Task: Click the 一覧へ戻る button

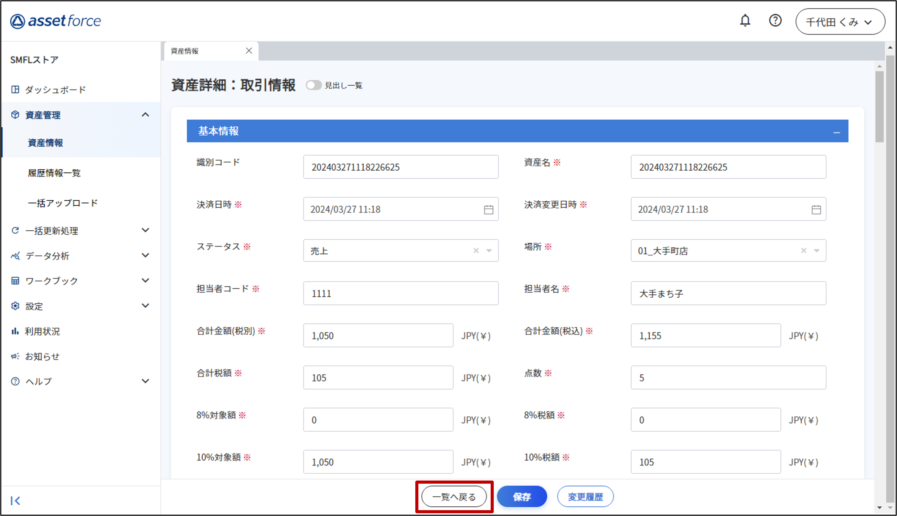Action: (454, 497)
